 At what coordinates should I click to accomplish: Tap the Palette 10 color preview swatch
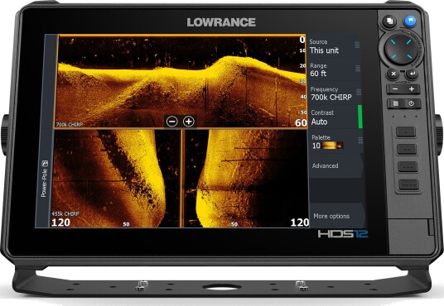click(x=332, y=146)
